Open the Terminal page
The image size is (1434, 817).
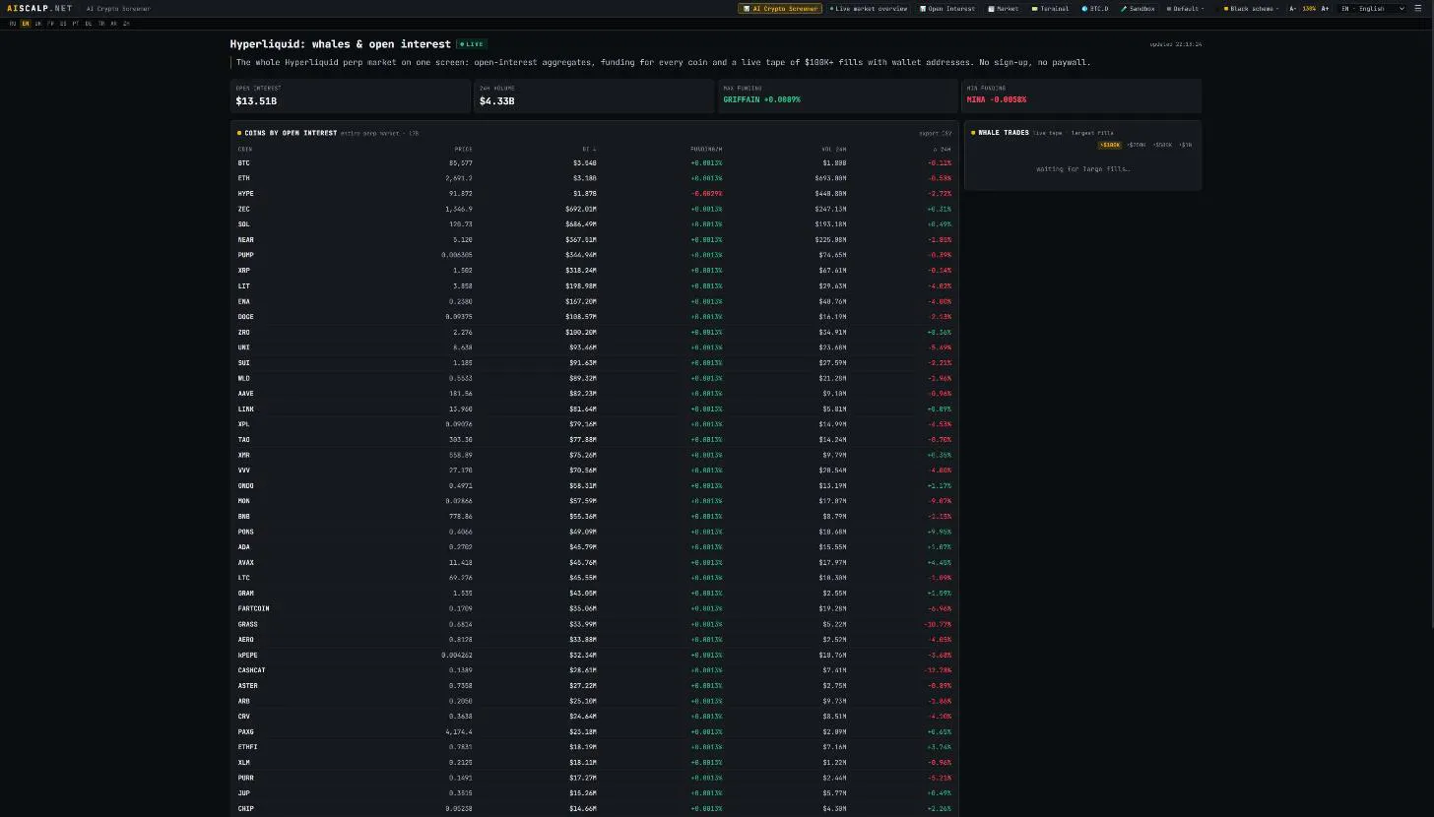click(1050, 8)
